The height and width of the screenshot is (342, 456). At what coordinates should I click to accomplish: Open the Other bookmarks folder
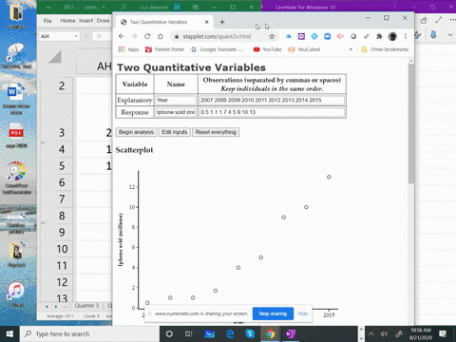pyautogui.click(x=385, y=49)
